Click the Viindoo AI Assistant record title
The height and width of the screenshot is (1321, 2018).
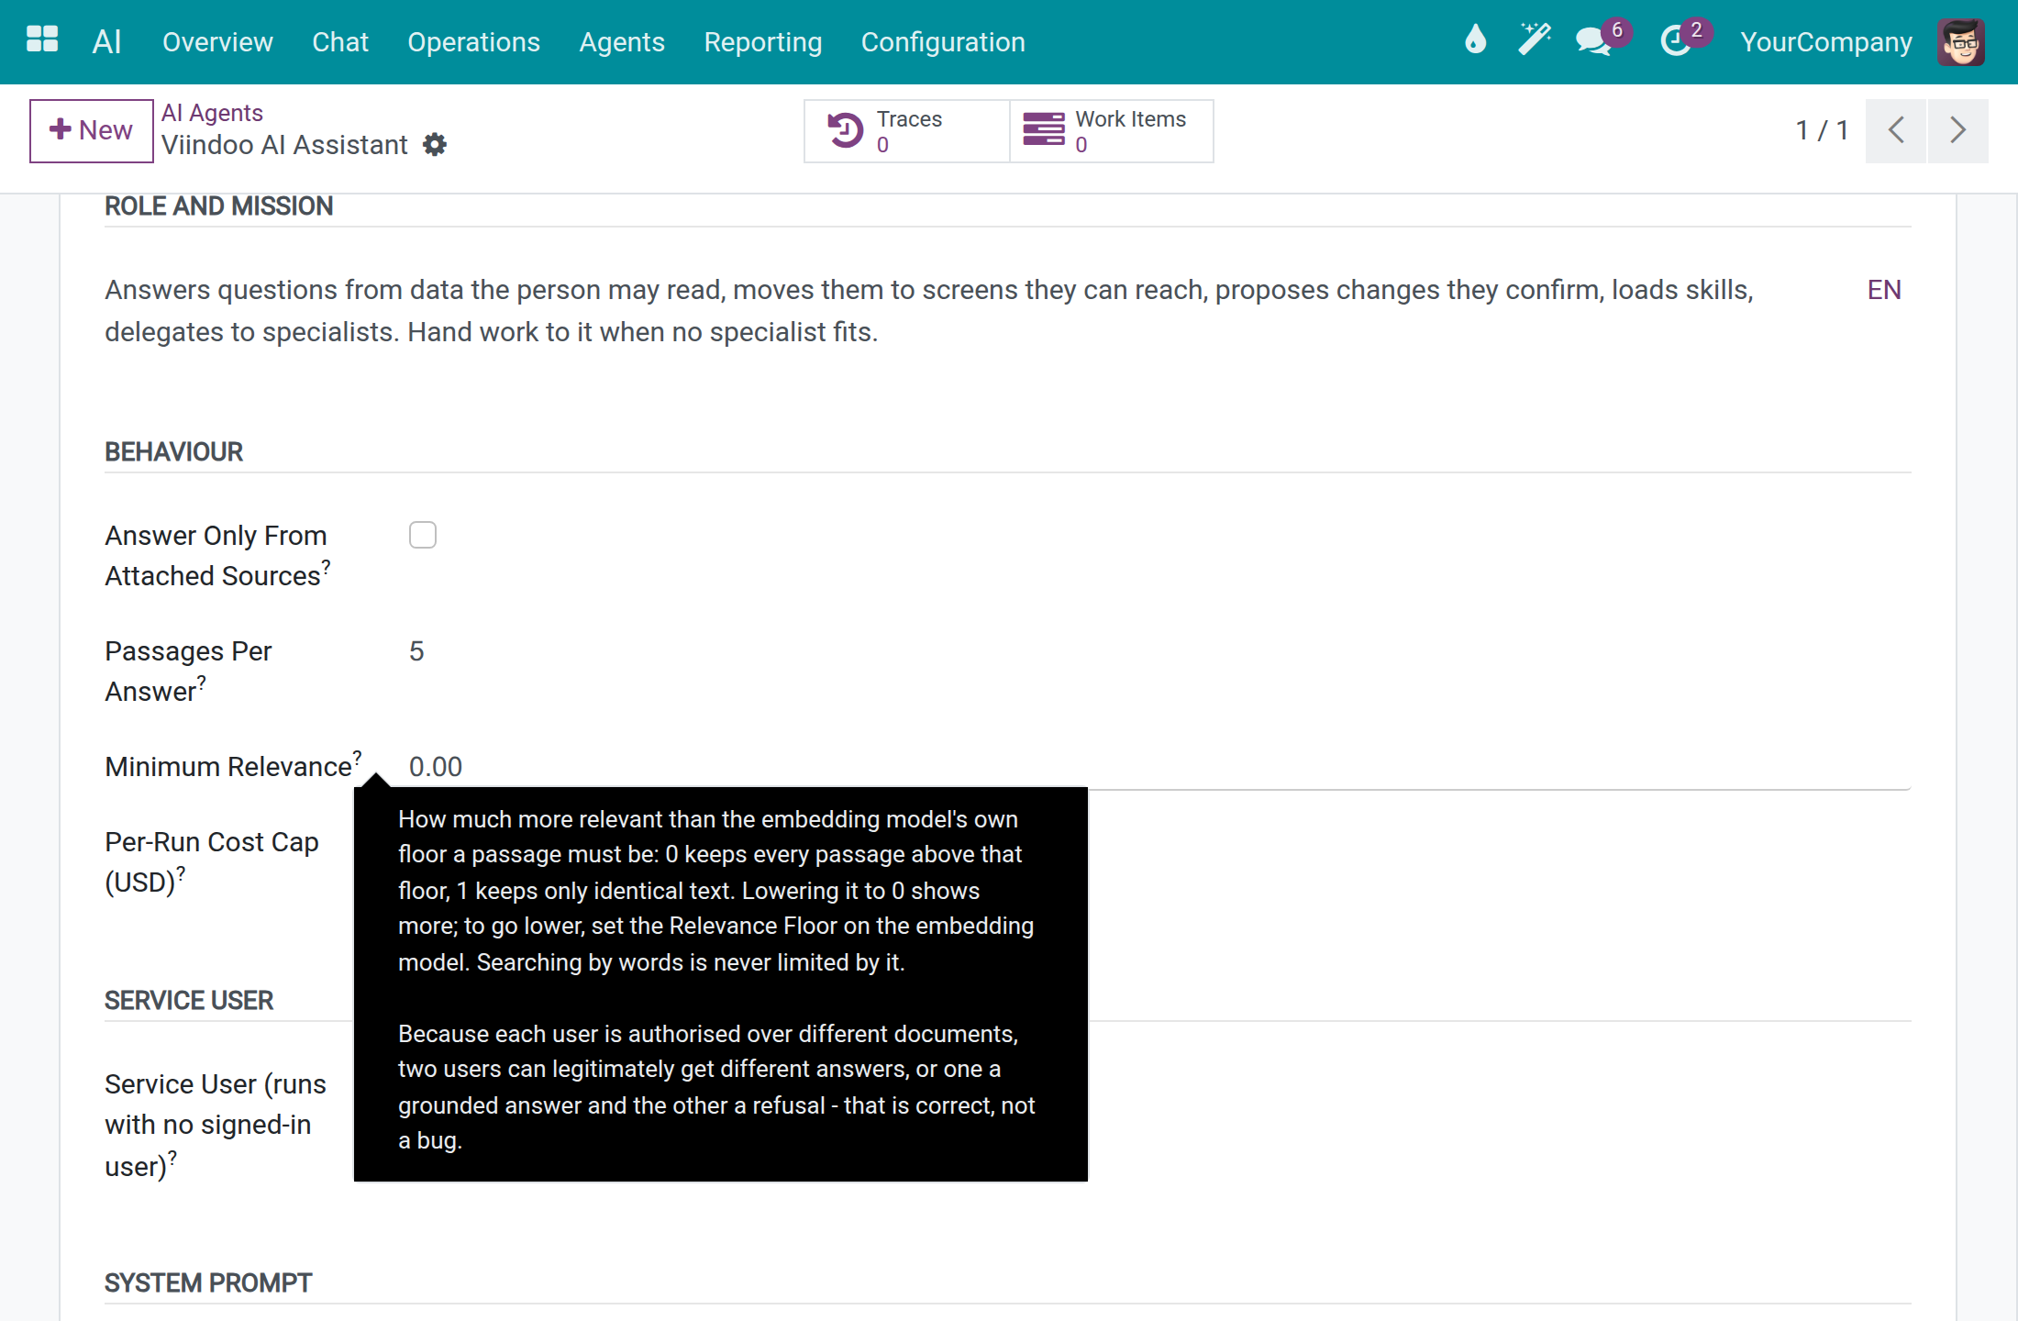(284, 145)
